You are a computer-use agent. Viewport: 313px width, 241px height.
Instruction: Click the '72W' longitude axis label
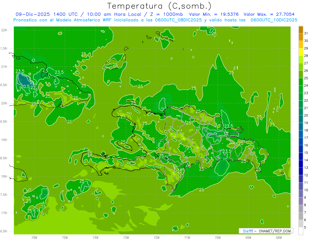tap(156, 237)
